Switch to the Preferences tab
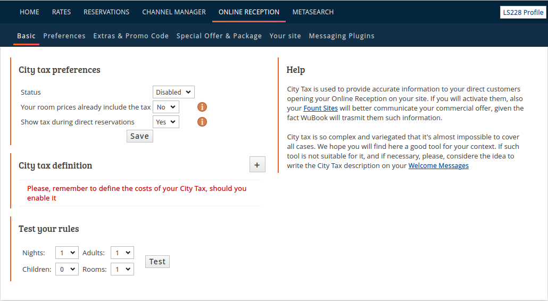 point(64,36)
